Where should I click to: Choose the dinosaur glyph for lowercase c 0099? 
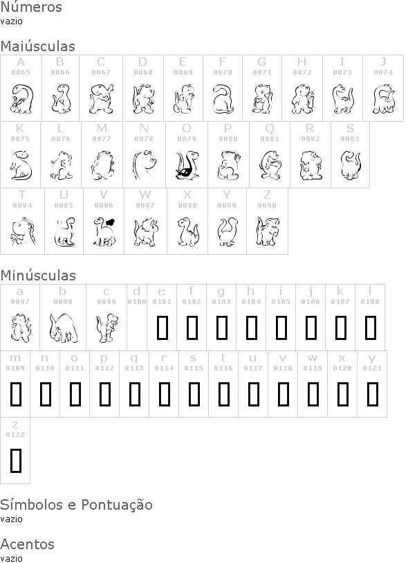(107, 328)
